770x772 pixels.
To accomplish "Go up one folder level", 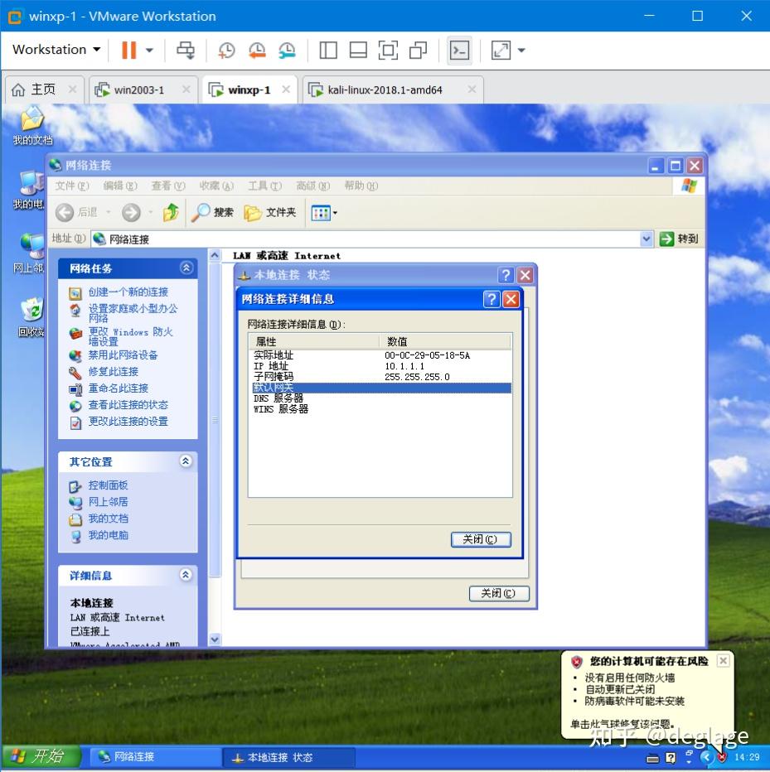I will 171,212.
